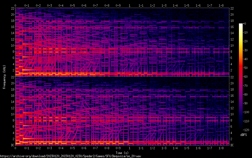
Task: Click the 0.9 tick on top time axis
Action: (x=118, y=5)
